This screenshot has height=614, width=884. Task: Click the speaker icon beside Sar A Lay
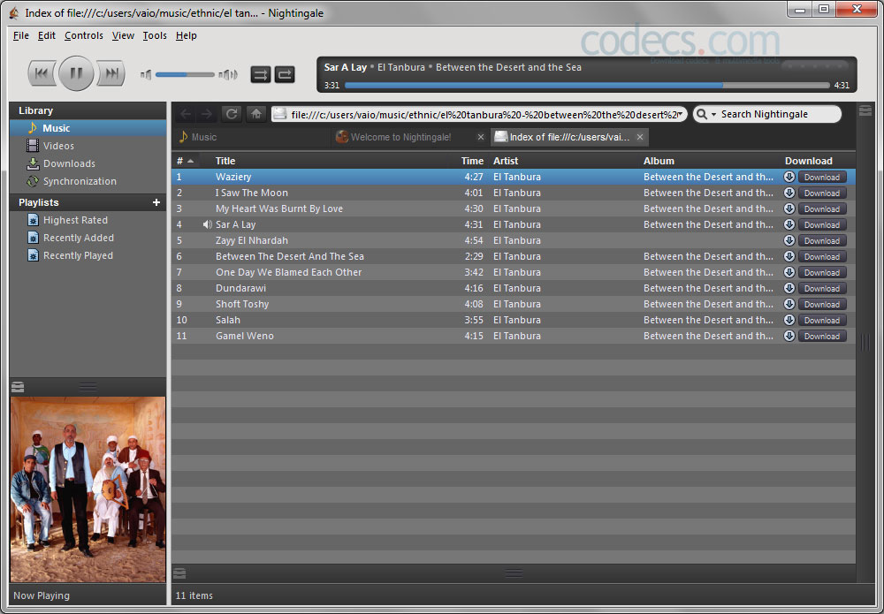click(x=208, y=224)
